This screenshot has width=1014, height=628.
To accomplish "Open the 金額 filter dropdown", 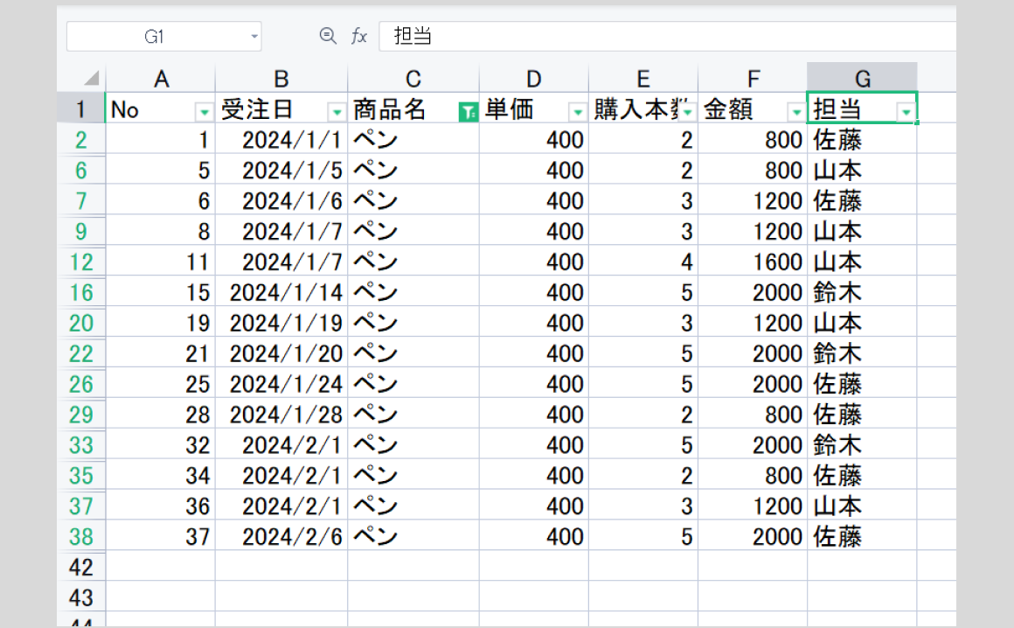I will pos(796,113).
